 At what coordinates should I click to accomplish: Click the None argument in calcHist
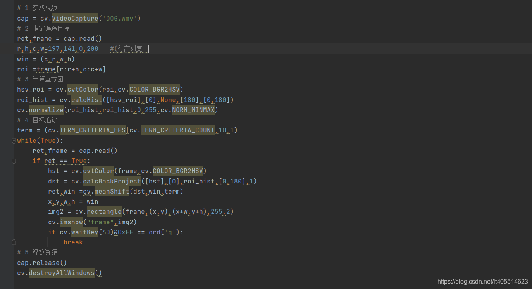168,100
